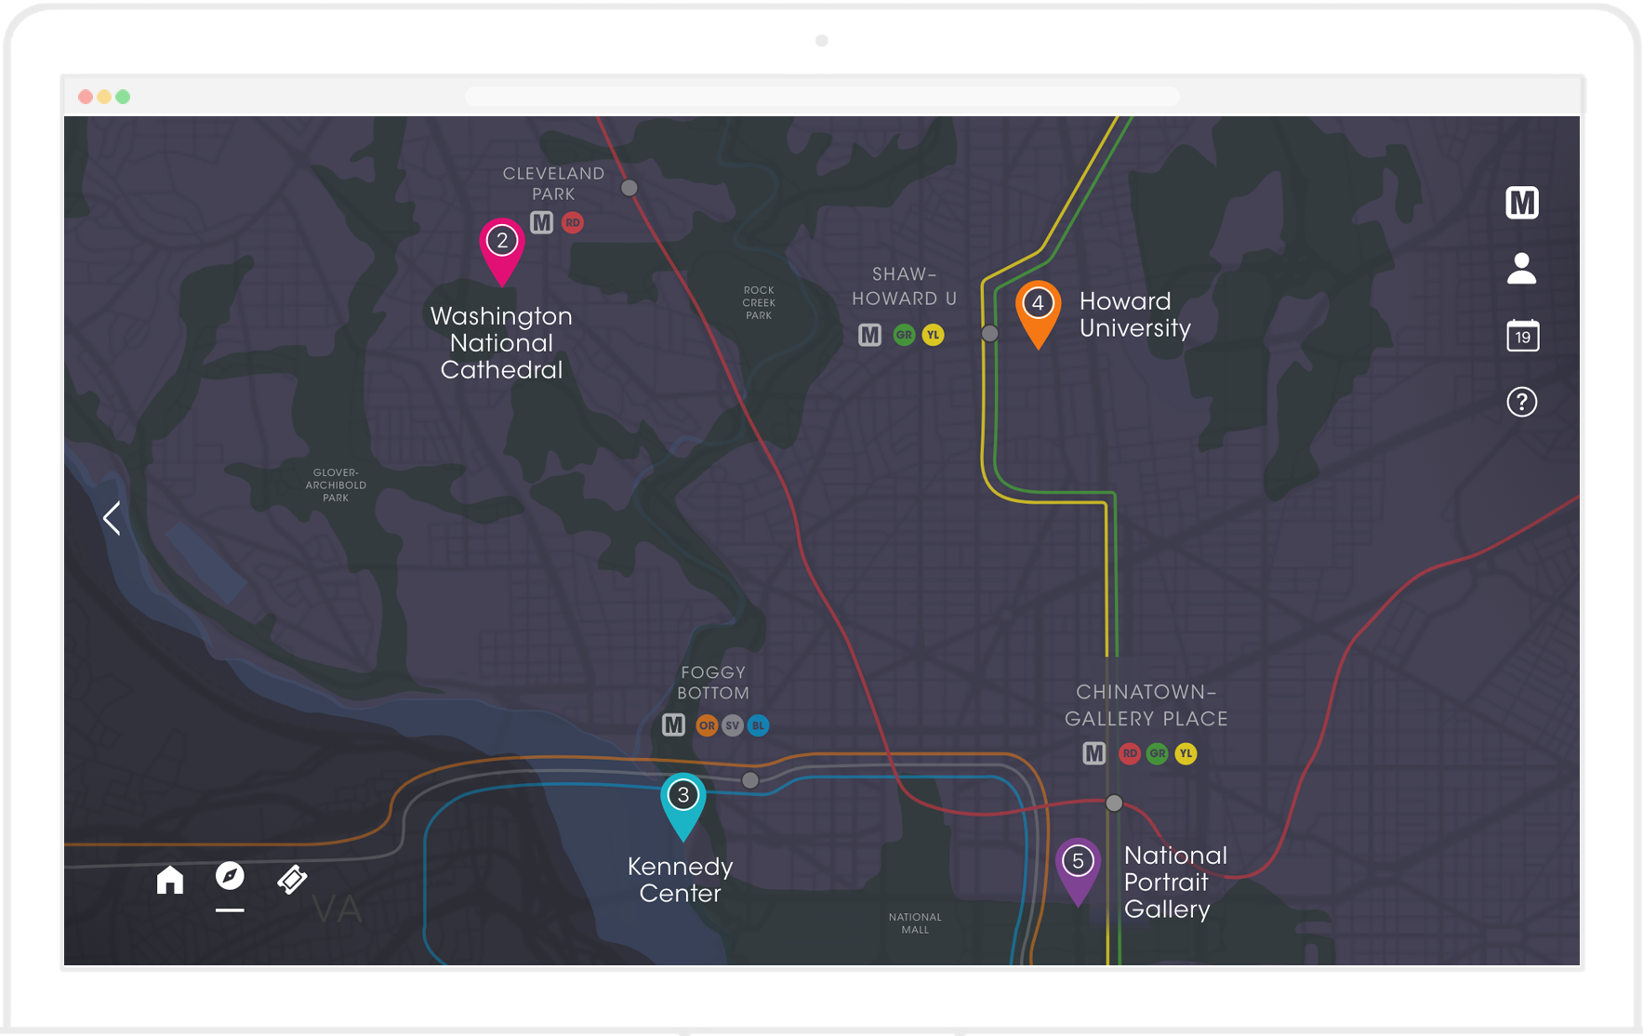Go to the Home icon

click(170, 879)
